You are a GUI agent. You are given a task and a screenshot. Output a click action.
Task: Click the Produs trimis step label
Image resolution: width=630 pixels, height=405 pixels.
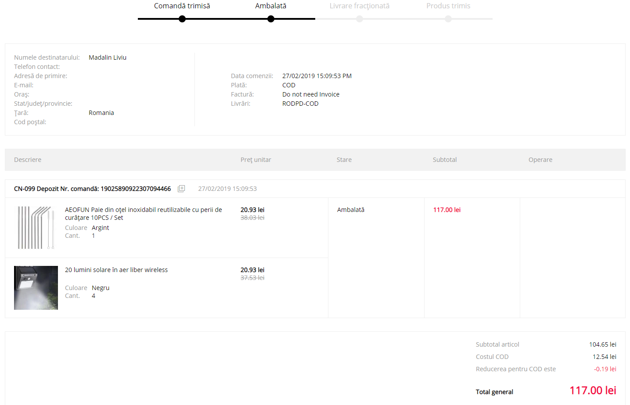click(448, 6)
